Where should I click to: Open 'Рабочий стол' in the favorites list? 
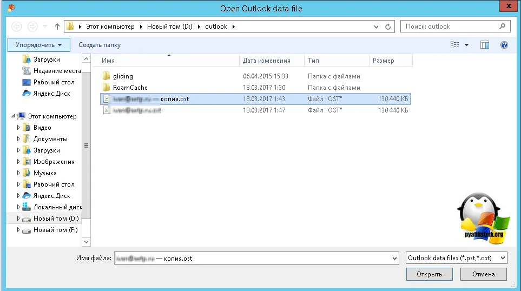click(x=54, y=82)
